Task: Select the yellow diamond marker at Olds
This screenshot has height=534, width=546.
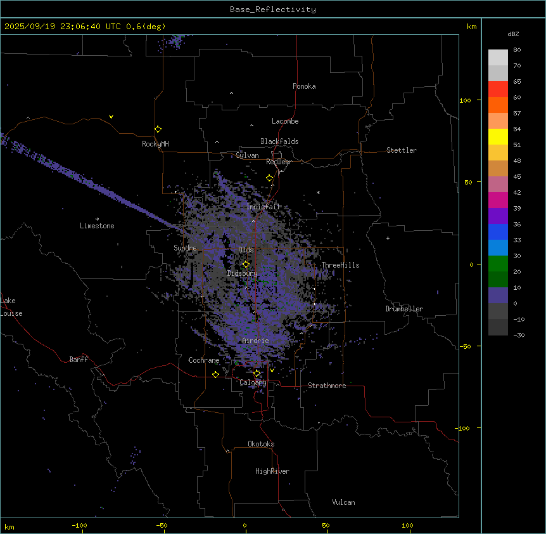Action: click(x=246, y=264)
